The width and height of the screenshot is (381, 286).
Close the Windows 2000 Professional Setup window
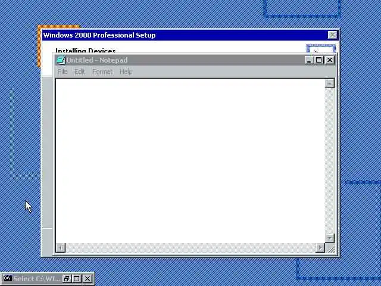coord(332,35)
